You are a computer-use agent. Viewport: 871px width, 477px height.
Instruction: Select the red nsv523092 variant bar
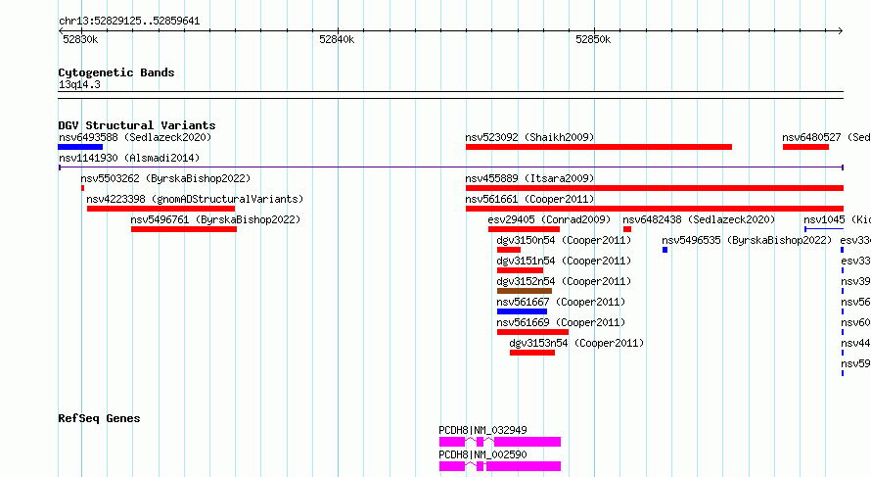point(599,147)
